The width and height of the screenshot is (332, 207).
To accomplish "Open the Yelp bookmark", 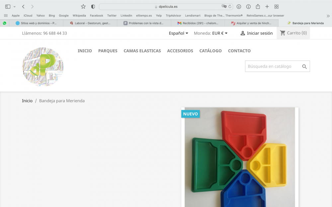I will coord(159,16).
